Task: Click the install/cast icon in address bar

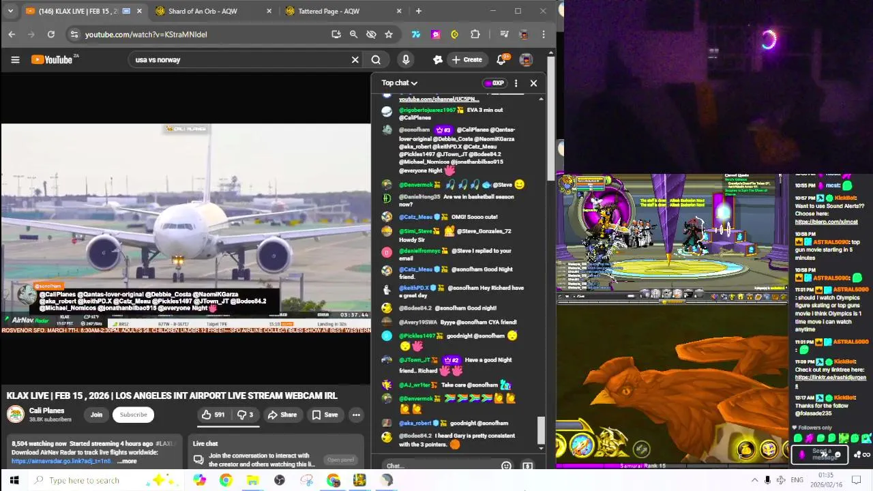Action: coord(336,34)
